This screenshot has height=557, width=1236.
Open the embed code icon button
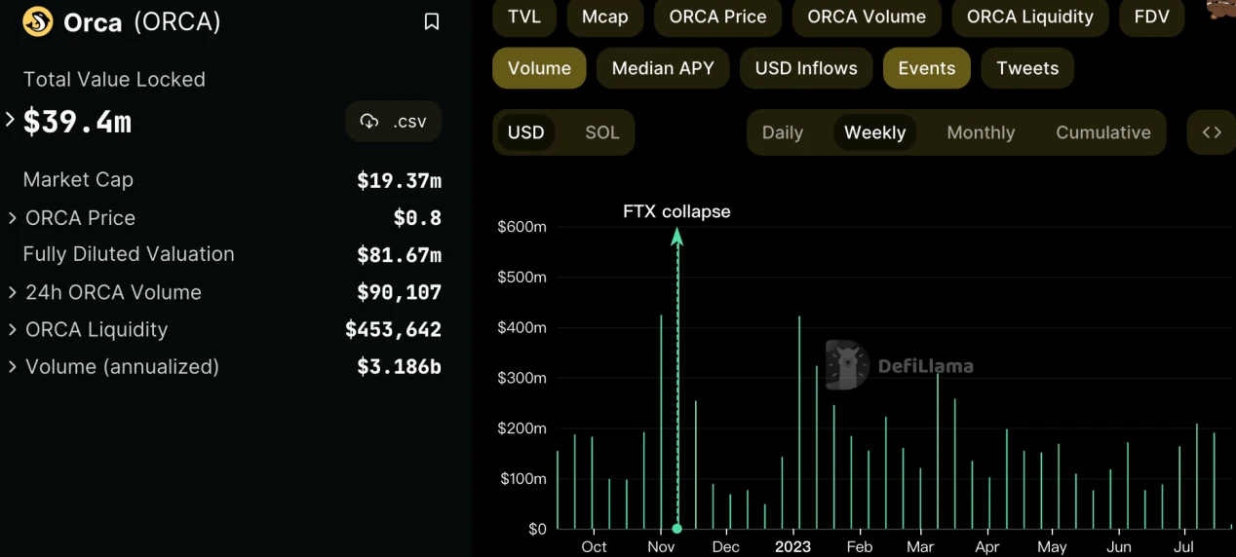tap(1211, 132)
